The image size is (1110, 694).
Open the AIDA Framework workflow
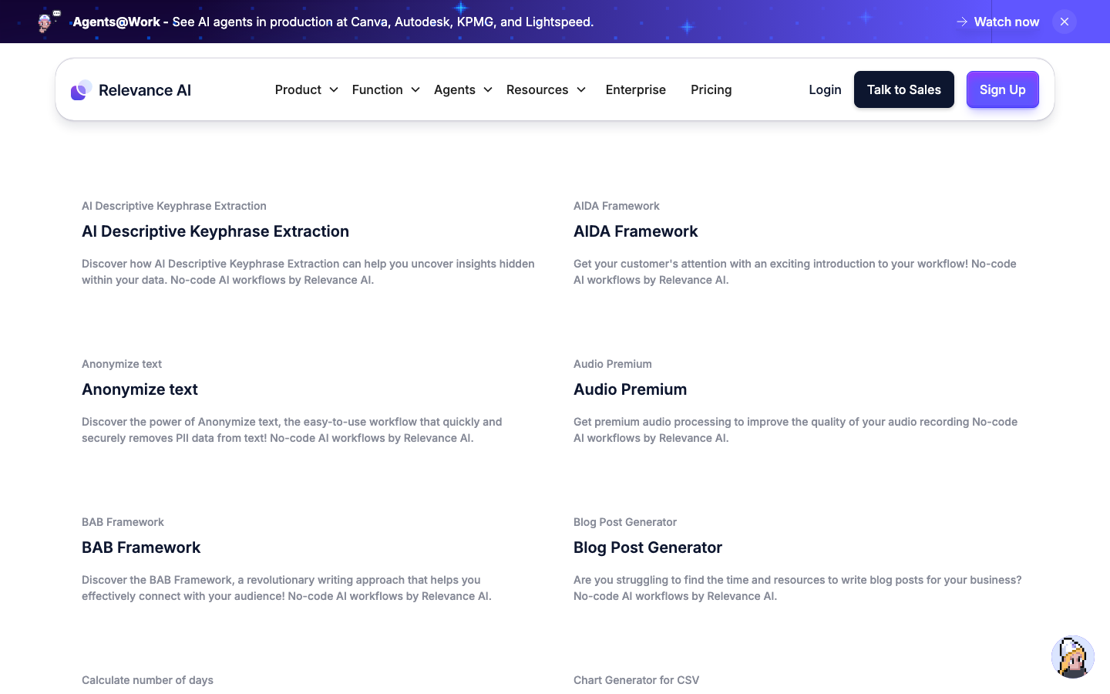[x=635, y=231]
